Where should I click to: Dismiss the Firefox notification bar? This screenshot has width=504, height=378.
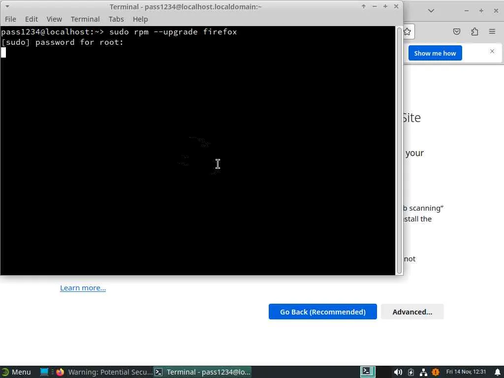pos(492,51)
